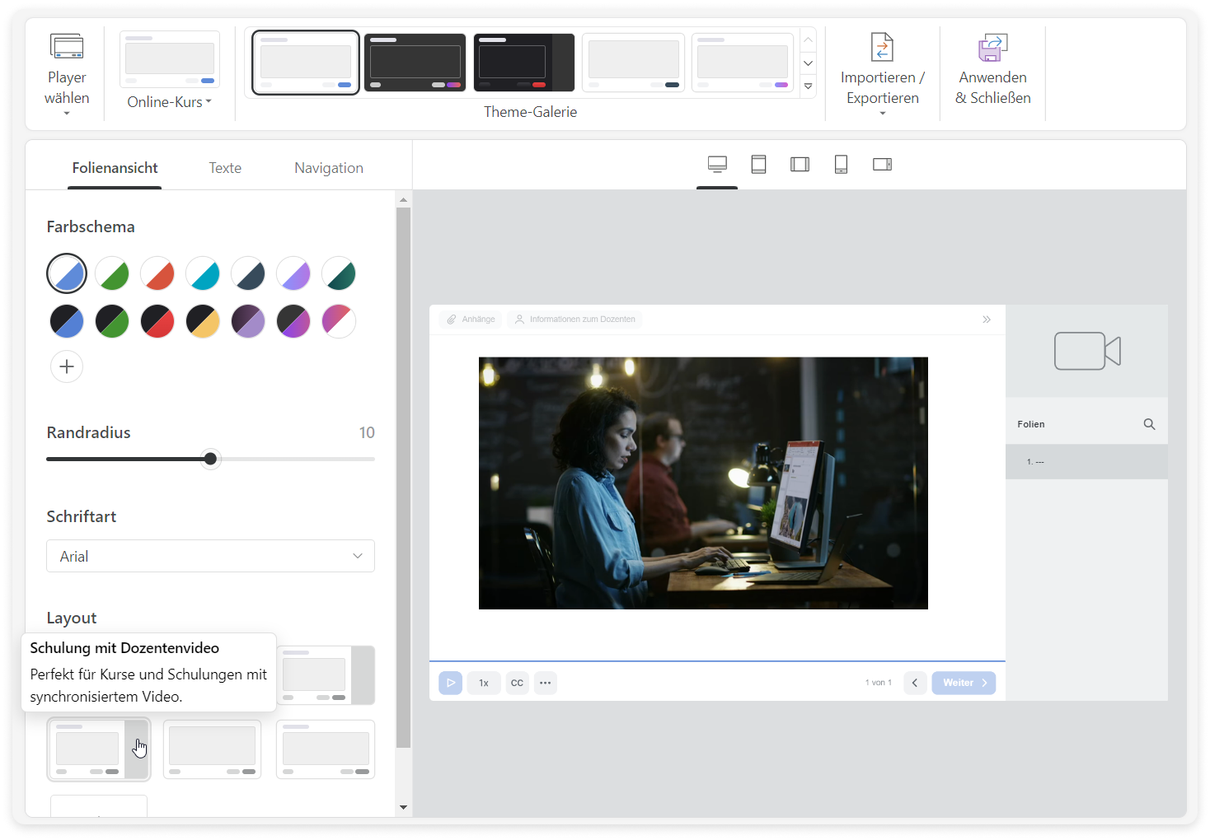Select the light green color scheme
This screenshot has height=840, width=1210.
[112, 274]
